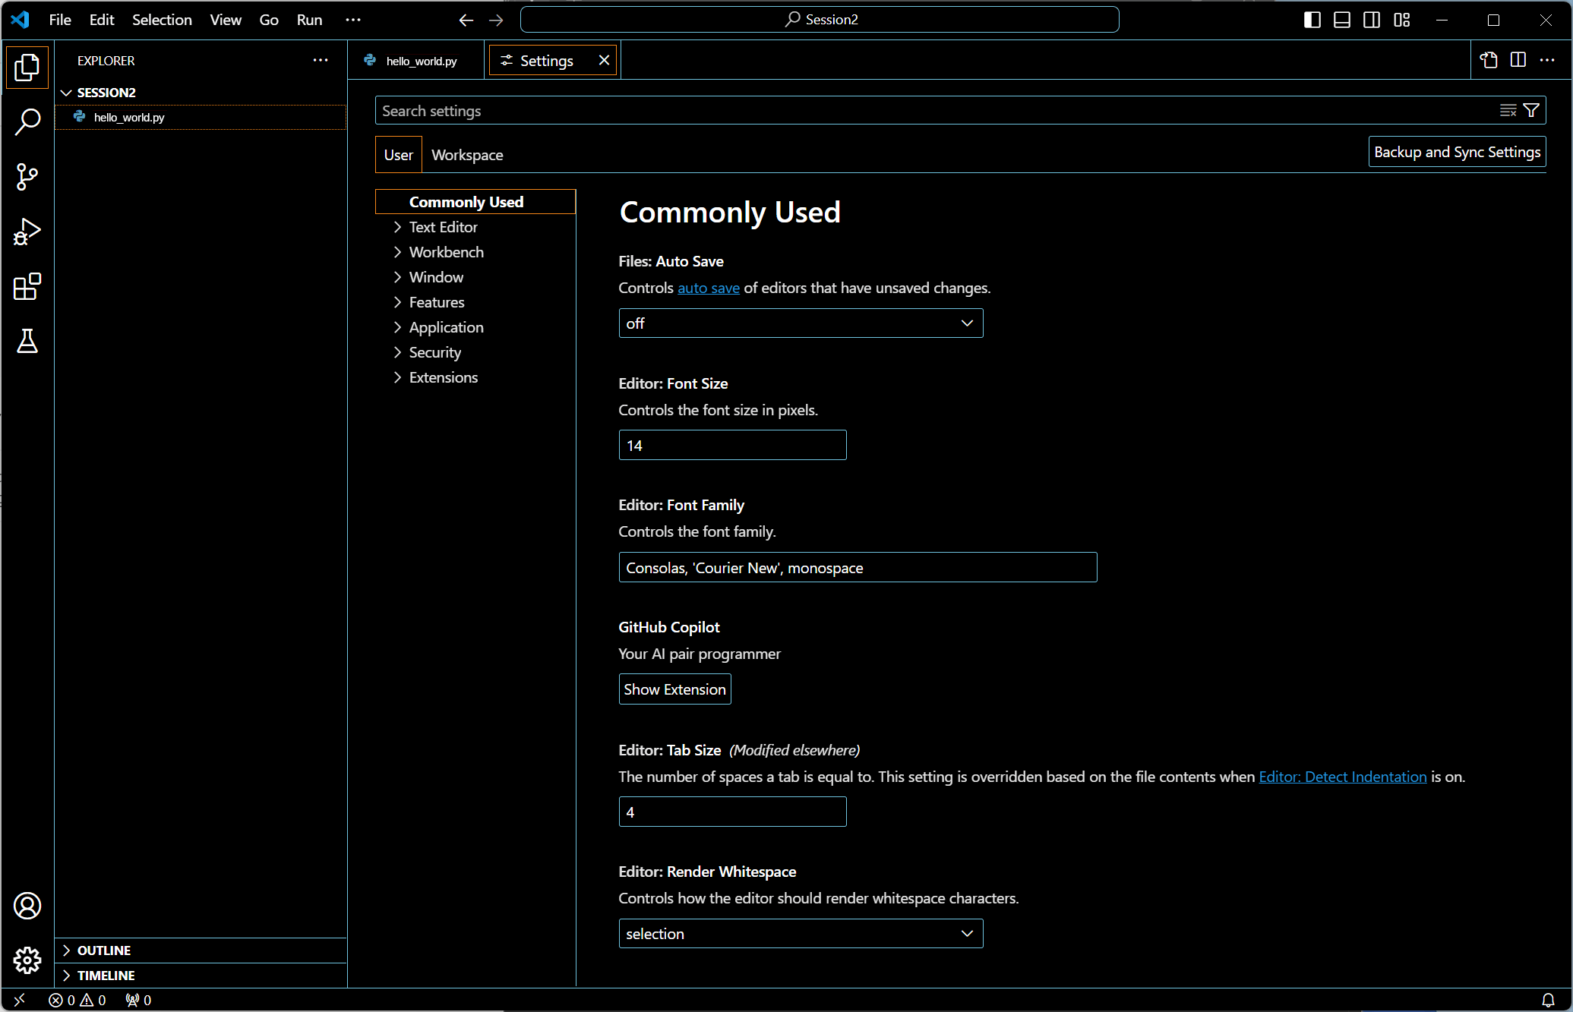Expand the Text Editor settings category
Image resolution: width=1573 pixels, height=1012 pixels.
pyautogui.click(x=443, y=227)
